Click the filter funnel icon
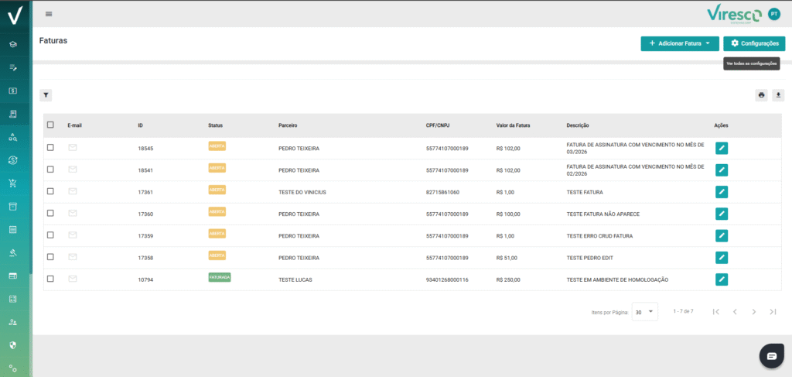The height and width of the screenshot is (377, 792). coord(46,95)
